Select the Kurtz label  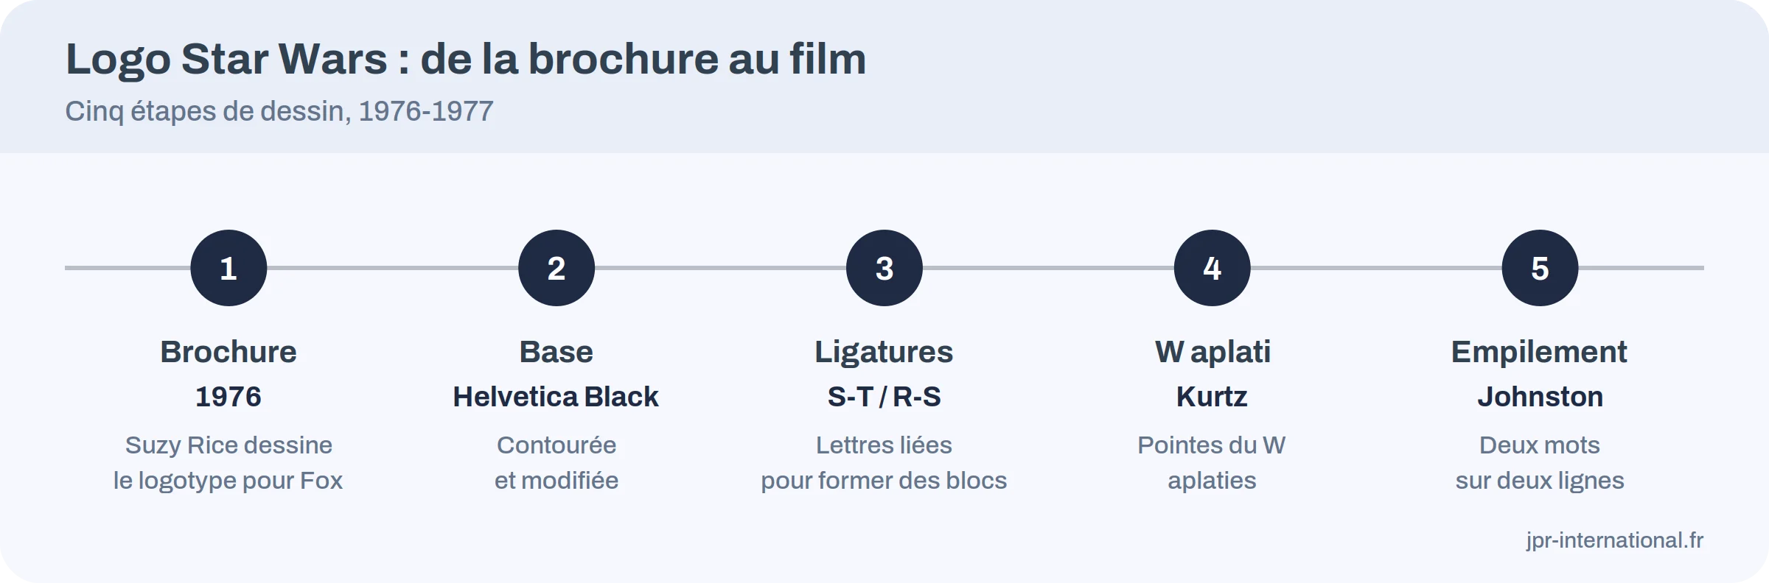point(1212,397)
